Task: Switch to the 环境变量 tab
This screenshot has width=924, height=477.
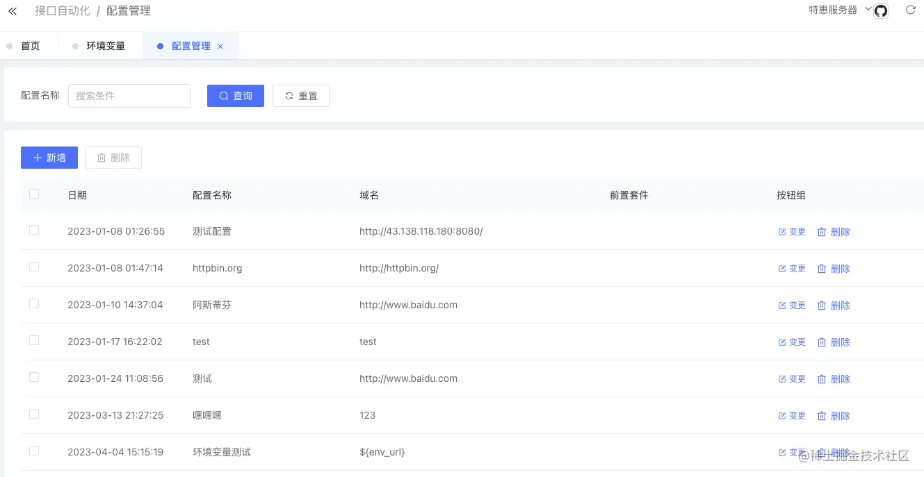Action: click(106, 46)
